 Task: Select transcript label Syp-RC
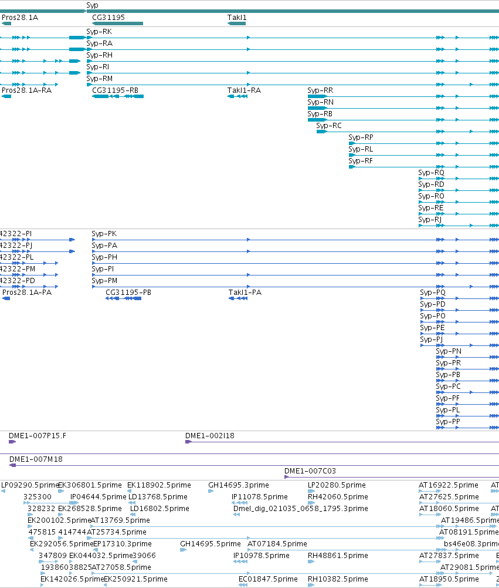(x=329, y=125)
